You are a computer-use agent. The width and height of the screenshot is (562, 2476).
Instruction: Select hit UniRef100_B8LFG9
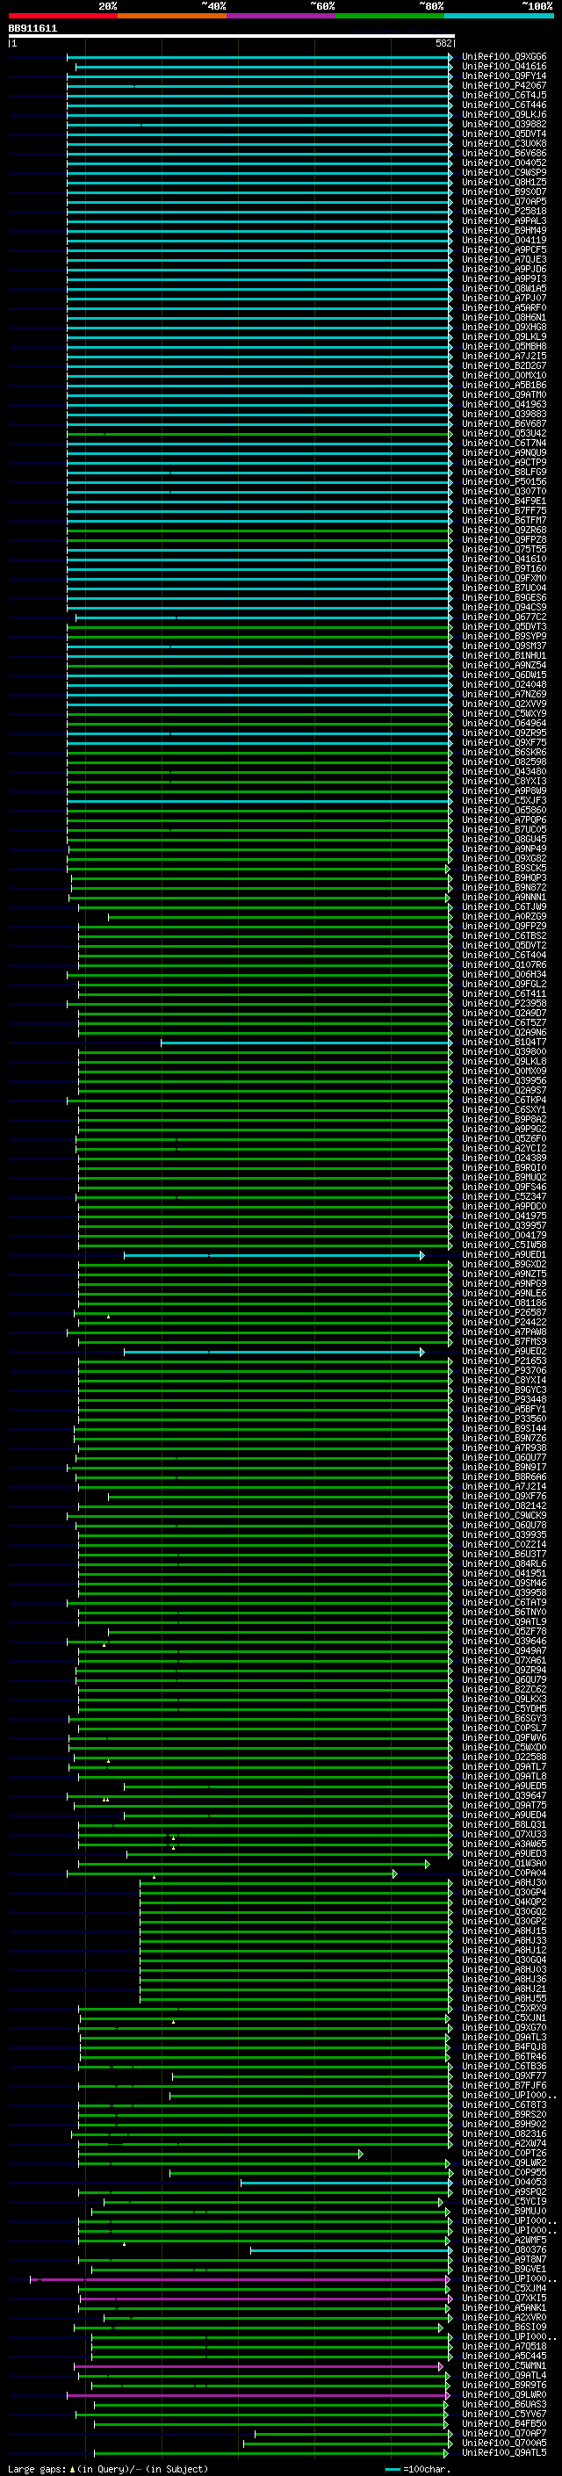tap(503, 472)
